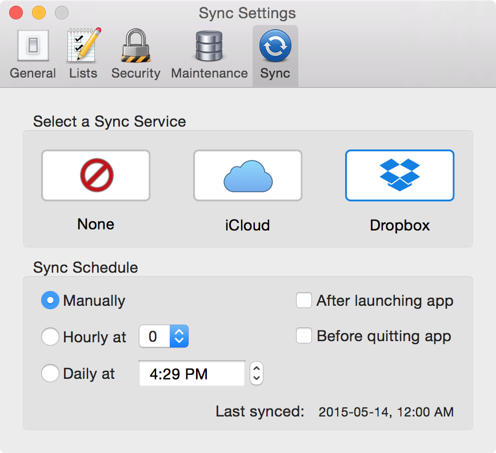
Task: Choose None as sync service
Action: pos(96,175)
